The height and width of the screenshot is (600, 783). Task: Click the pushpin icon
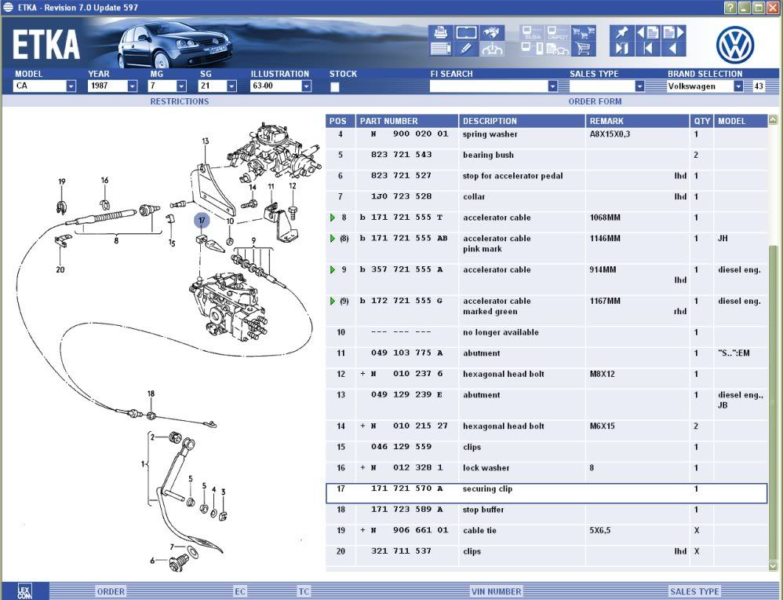[621, 32]
